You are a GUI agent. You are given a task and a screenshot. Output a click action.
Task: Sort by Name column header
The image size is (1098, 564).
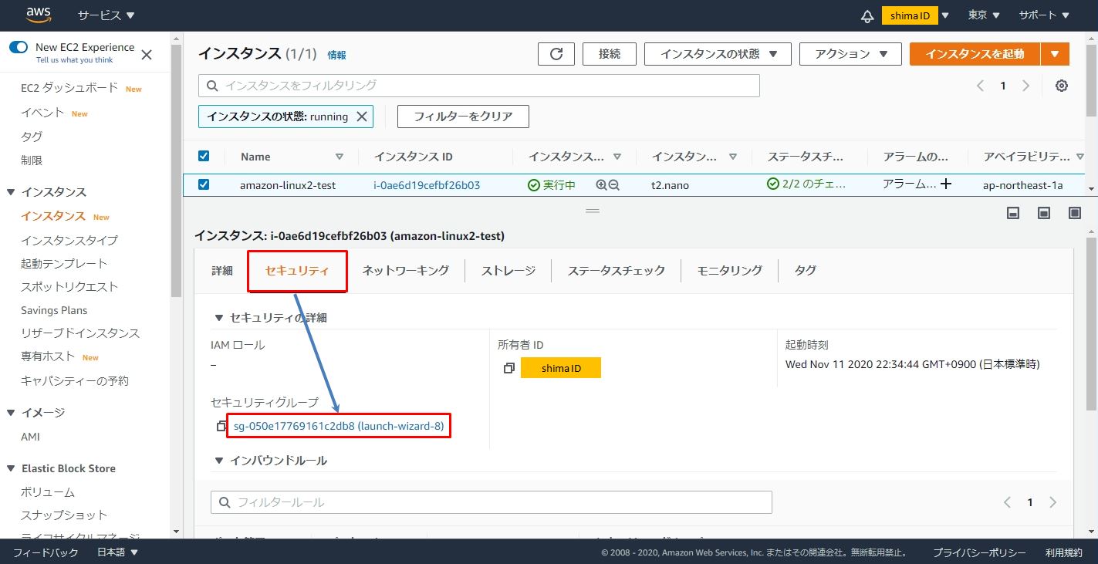[255, 157]
